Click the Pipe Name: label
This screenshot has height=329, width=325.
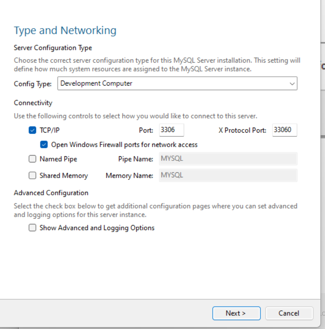(136, 159)
